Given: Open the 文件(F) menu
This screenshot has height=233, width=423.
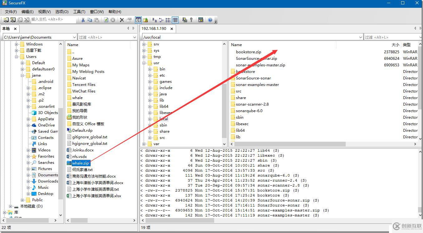Looking at the screenshot, I should (x=11, y=12).
